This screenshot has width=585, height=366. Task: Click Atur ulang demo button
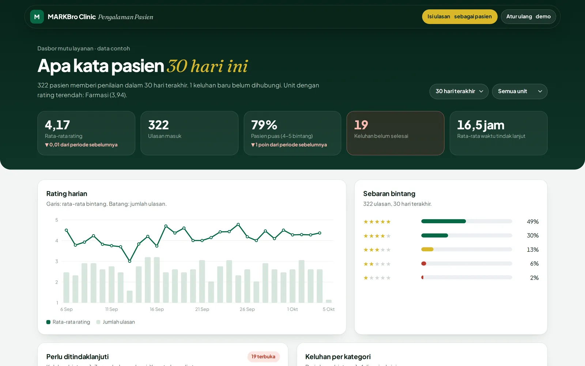pos(528,17)
